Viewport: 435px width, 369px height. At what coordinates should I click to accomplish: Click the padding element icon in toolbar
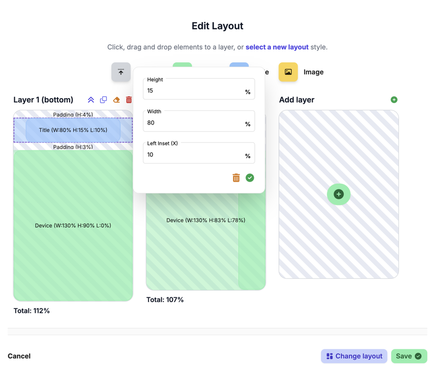tap(121, 72)
